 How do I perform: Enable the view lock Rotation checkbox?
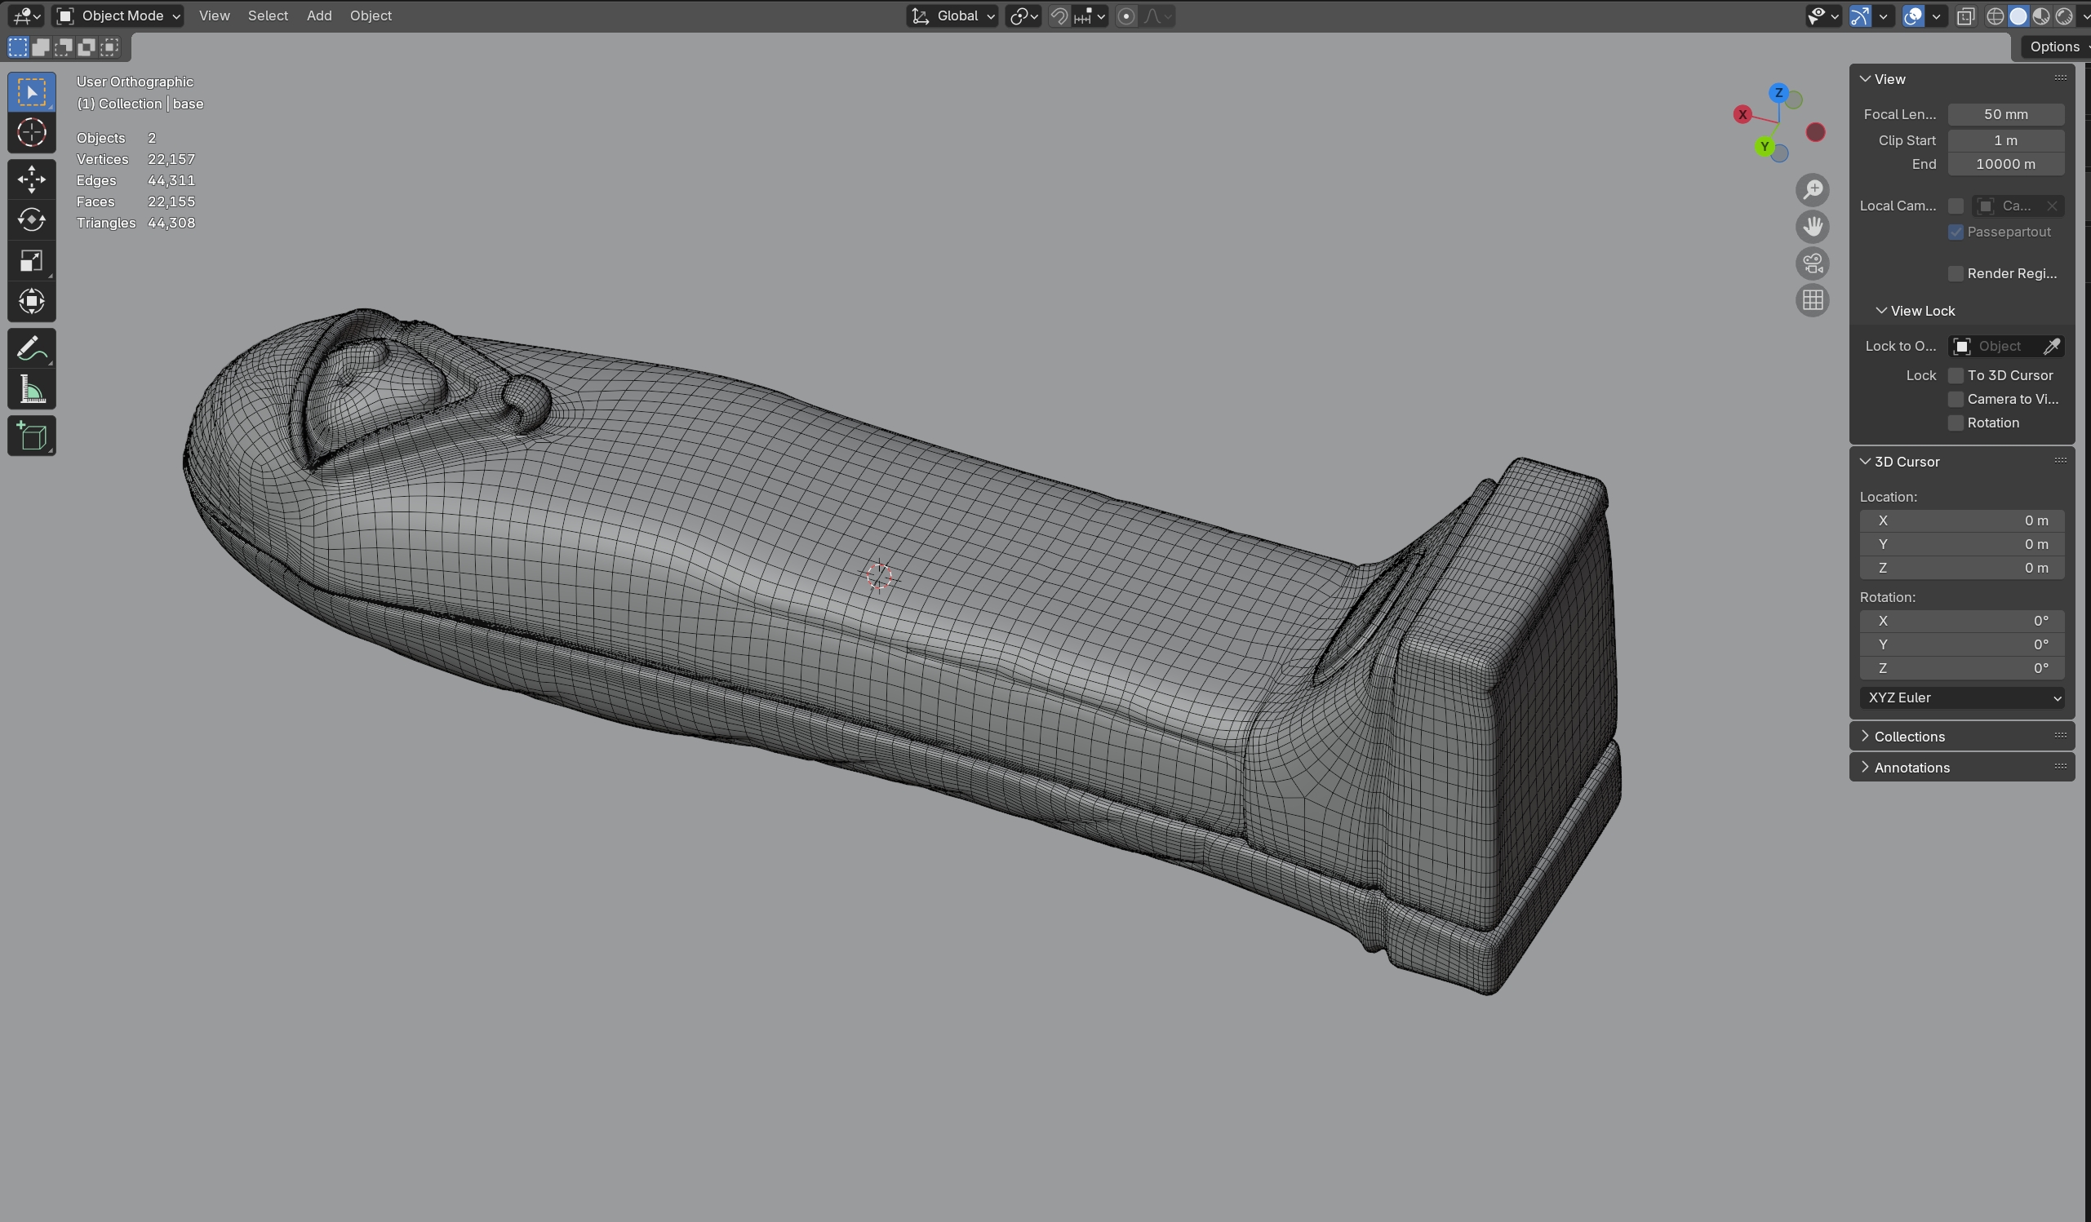(1956, 423)
